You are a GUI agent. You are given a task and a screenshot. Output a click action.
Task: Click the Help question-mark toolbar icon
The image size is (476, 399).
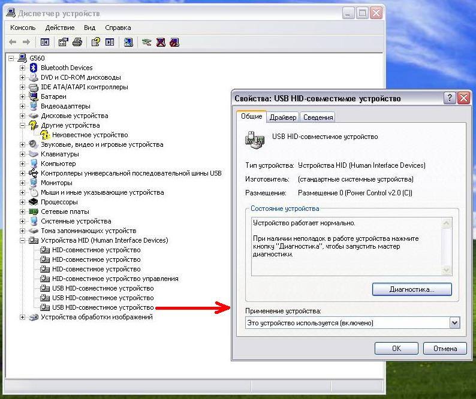(x=95, y=42)
